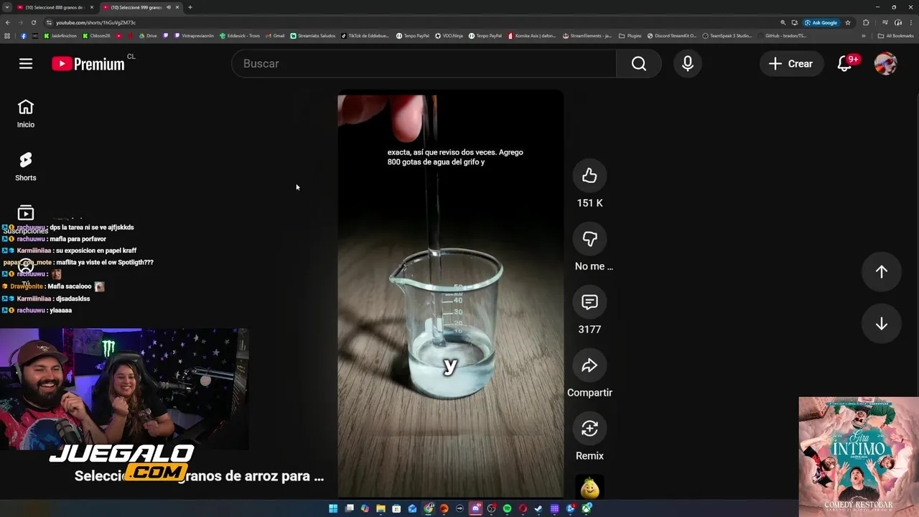This screenshot has height=517, width=919.
Task: Open the TeamSpeak 3 Studio bookmark
Action: click(727, 36)
